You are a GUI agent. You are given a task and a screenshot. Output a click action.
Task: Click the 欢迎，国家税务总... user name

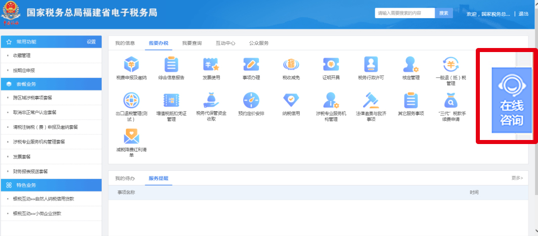tap(488, 14)
